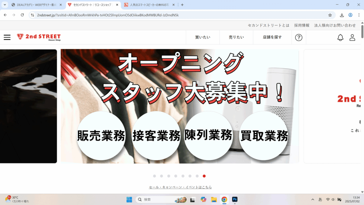Click セール・キャンペーン・イベントはこちら link
The width and height of the screenshot is (364, 205).
tap(180, 187)
